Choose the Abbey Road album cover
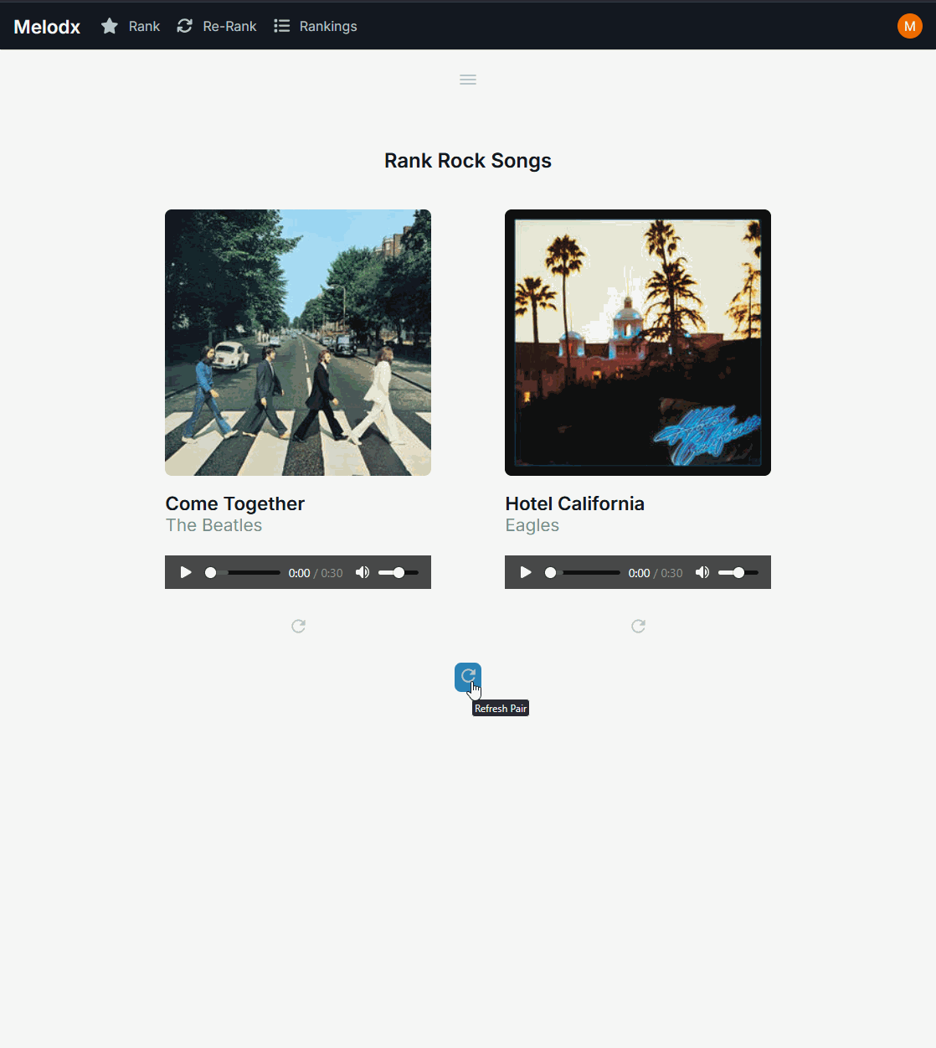 (x=298, y=343)
